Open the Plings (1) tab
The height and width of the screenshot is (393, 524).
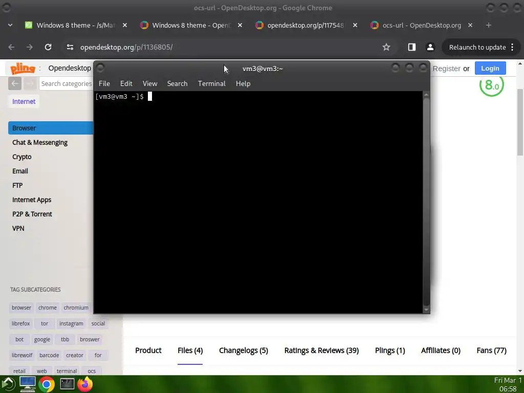click(x=390, y=351)
